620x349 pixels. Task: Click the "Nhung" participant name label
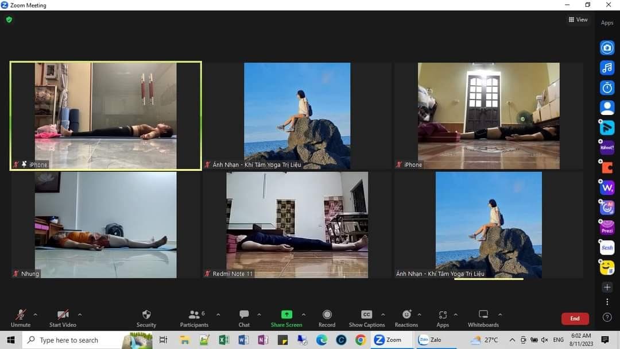(x=30, y=274)
